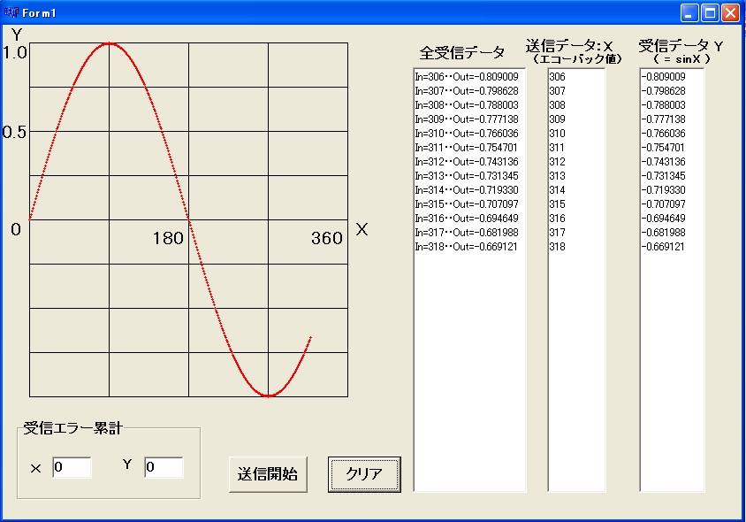Image resolution: width=746 pixels, height=522 pixels.
Task: Focus the X error count input field
Action: coord(72,467)
